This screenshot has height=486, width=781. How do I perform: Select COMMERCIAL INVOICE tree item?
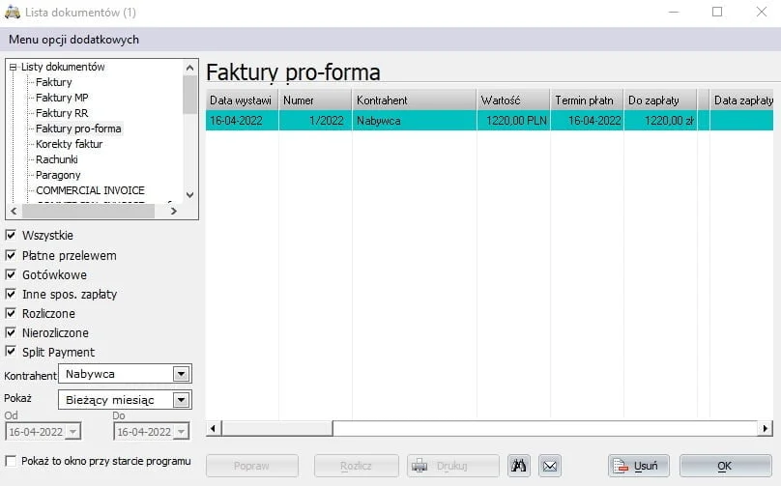click(90, 190)
